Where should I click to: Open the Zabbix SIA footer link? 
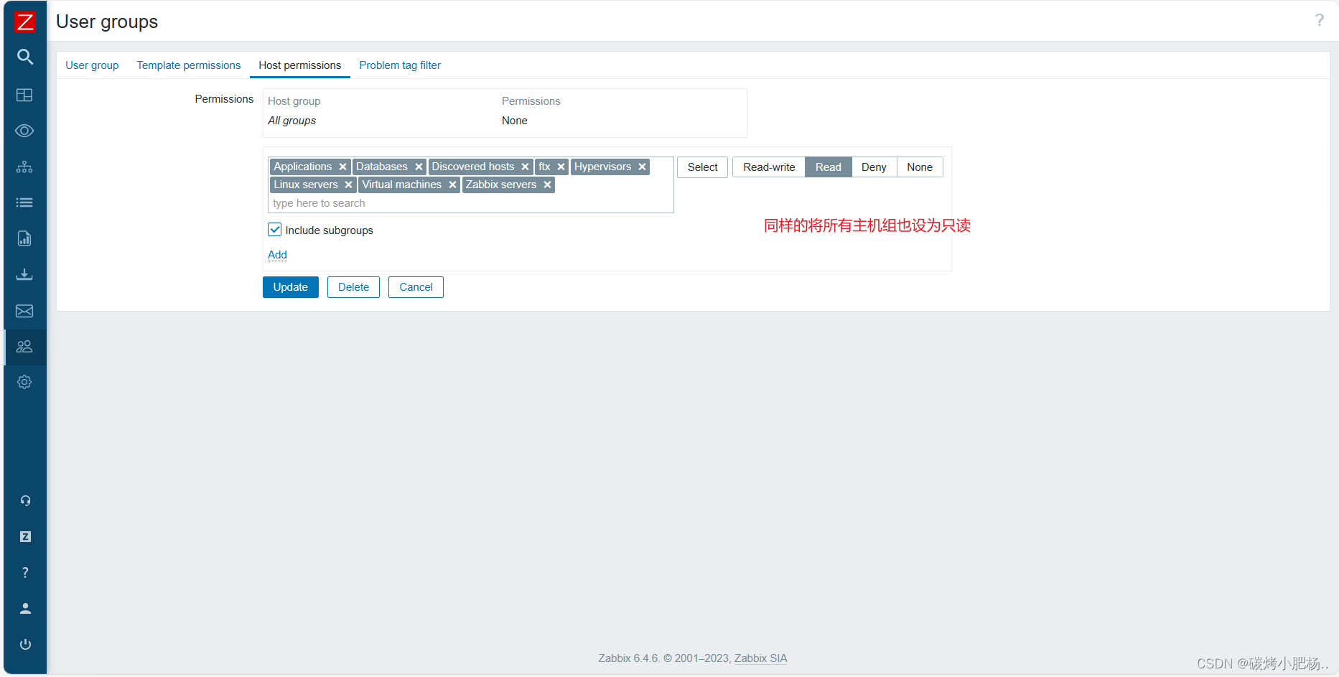(x=760, y=658)
